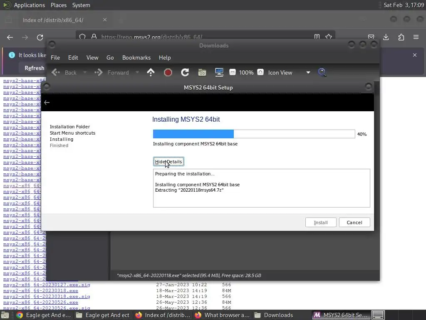Reload folder in file manager
Viewport: 426px width, 320px height.
185,72
